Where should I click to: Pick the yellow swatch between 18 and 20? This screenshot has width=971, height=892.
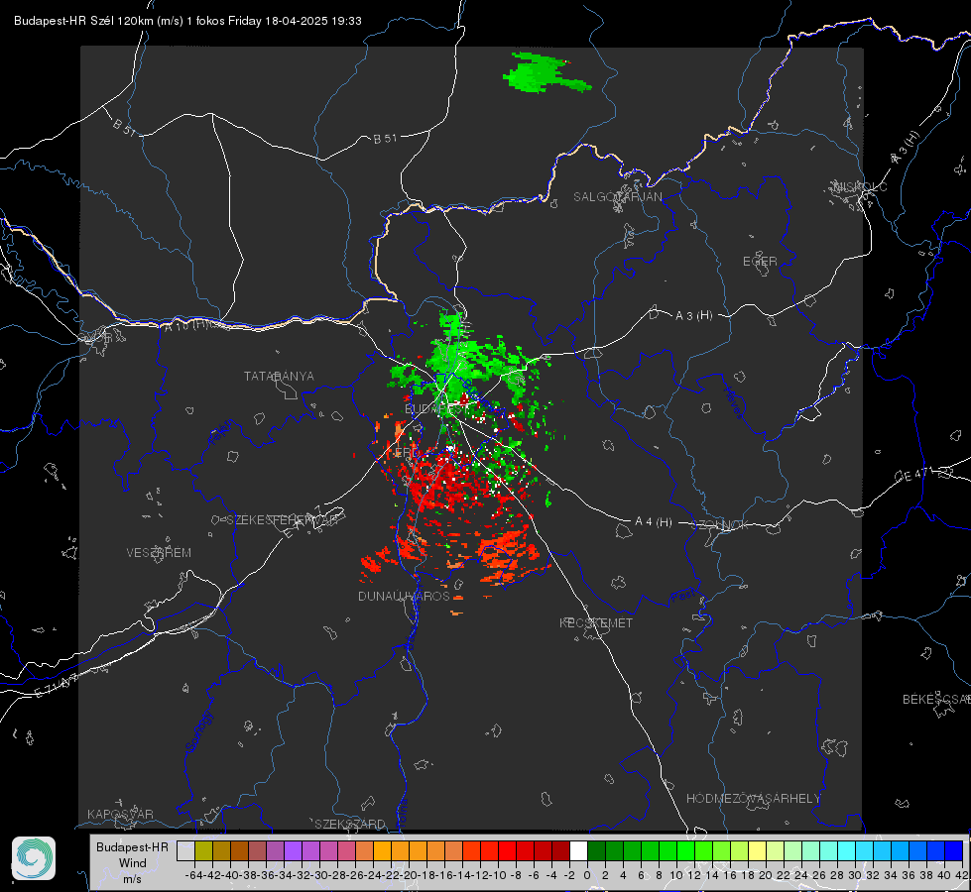758,850
